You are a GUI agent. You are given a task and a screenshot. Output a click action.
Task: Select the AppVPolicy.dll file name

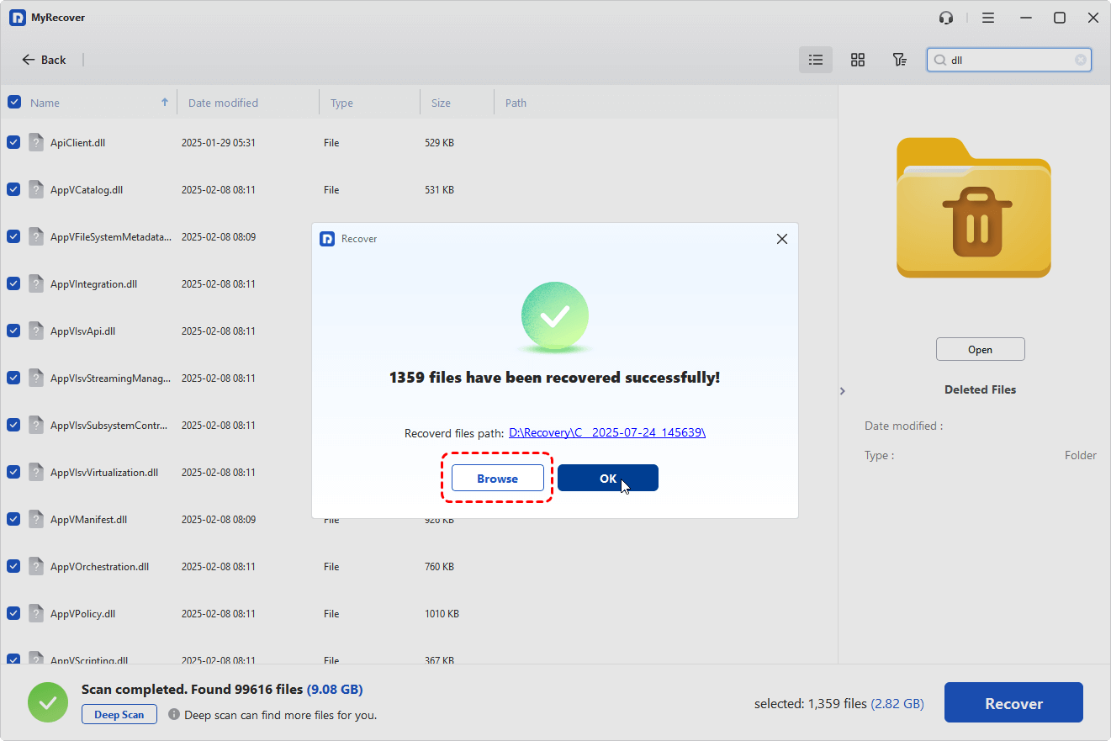82,613
